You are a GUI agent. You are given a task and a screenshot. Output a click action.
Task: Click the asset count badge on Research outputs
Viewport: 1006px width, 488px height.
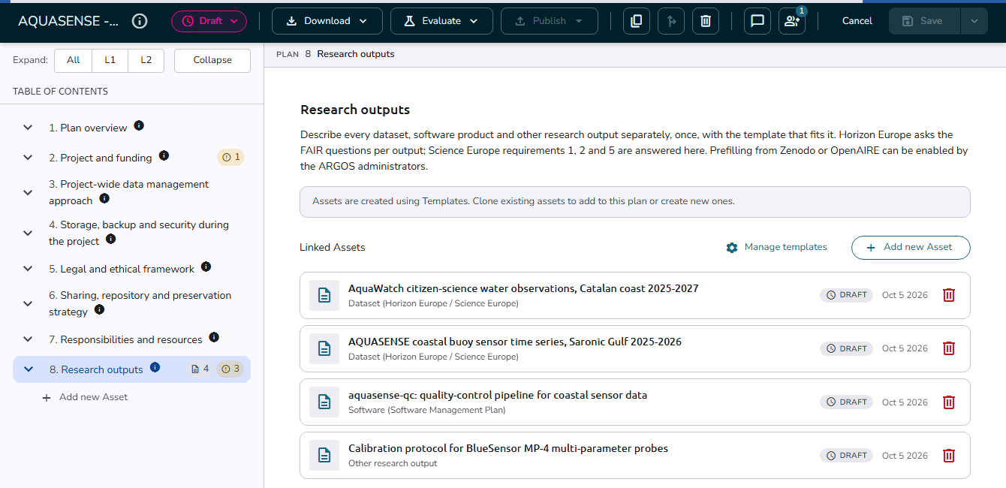[x=200, y=369]
